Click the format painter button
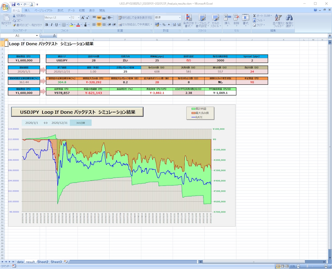 click(x=27, y=25)
